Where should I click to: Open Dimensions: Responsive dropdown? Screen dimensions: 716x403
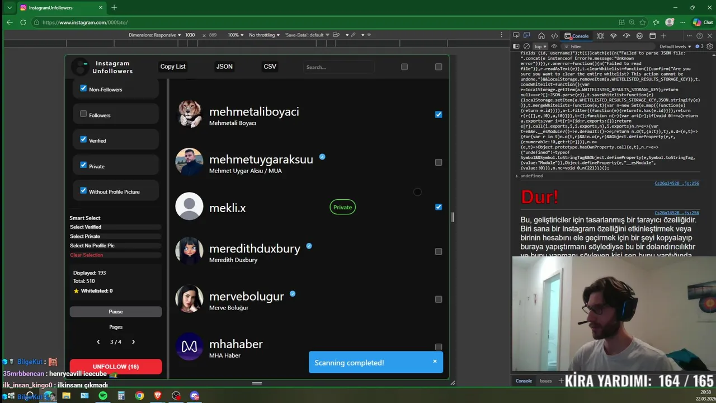[x=155, y=35]
